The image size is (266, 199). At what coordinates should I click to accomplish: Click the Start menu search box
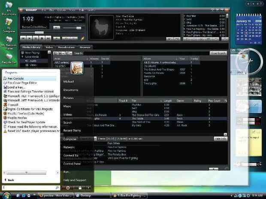pyautogui.click(x=31, y=187)
